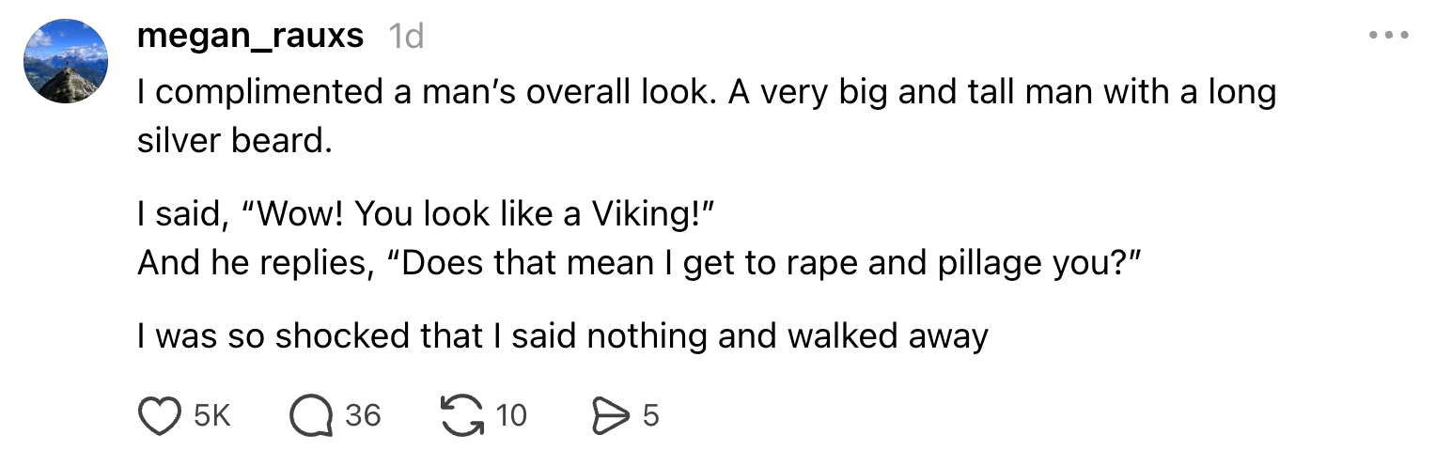Open the three-dot more options menu
This screenshot has width=1451, height=466.
[1389, 36]
